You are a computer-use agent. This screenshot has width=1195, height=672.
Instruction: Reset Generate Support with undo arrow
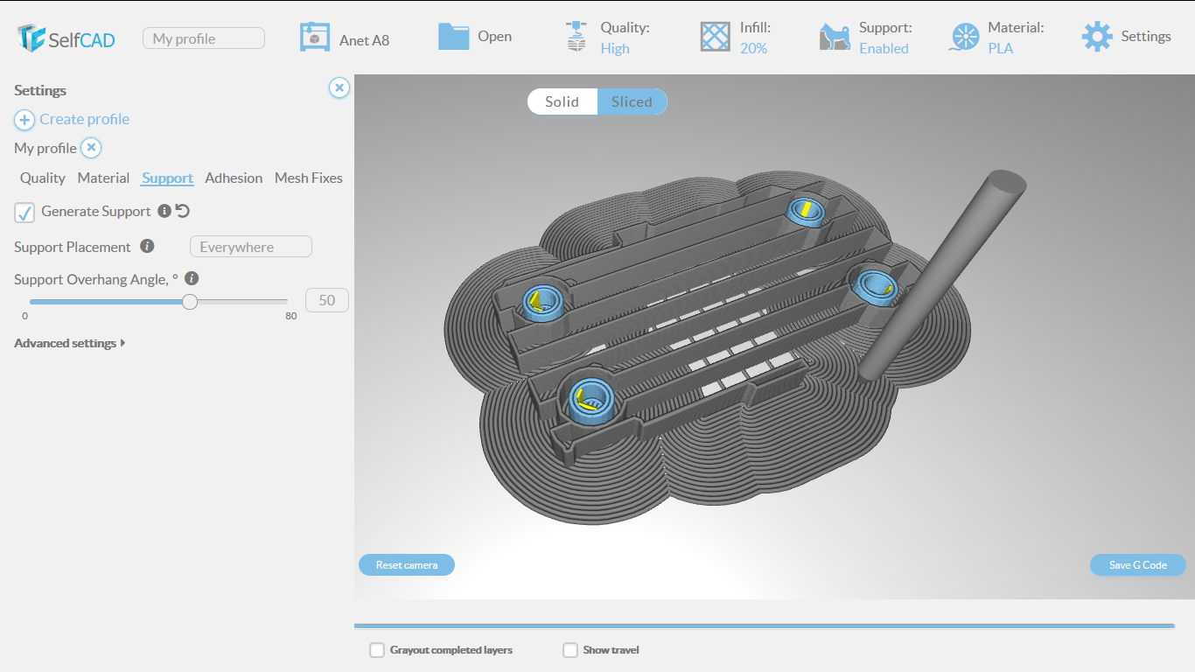(183, 211)
